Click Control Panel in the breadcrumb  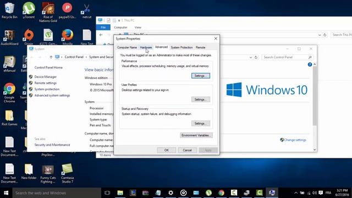pos(74,57)
